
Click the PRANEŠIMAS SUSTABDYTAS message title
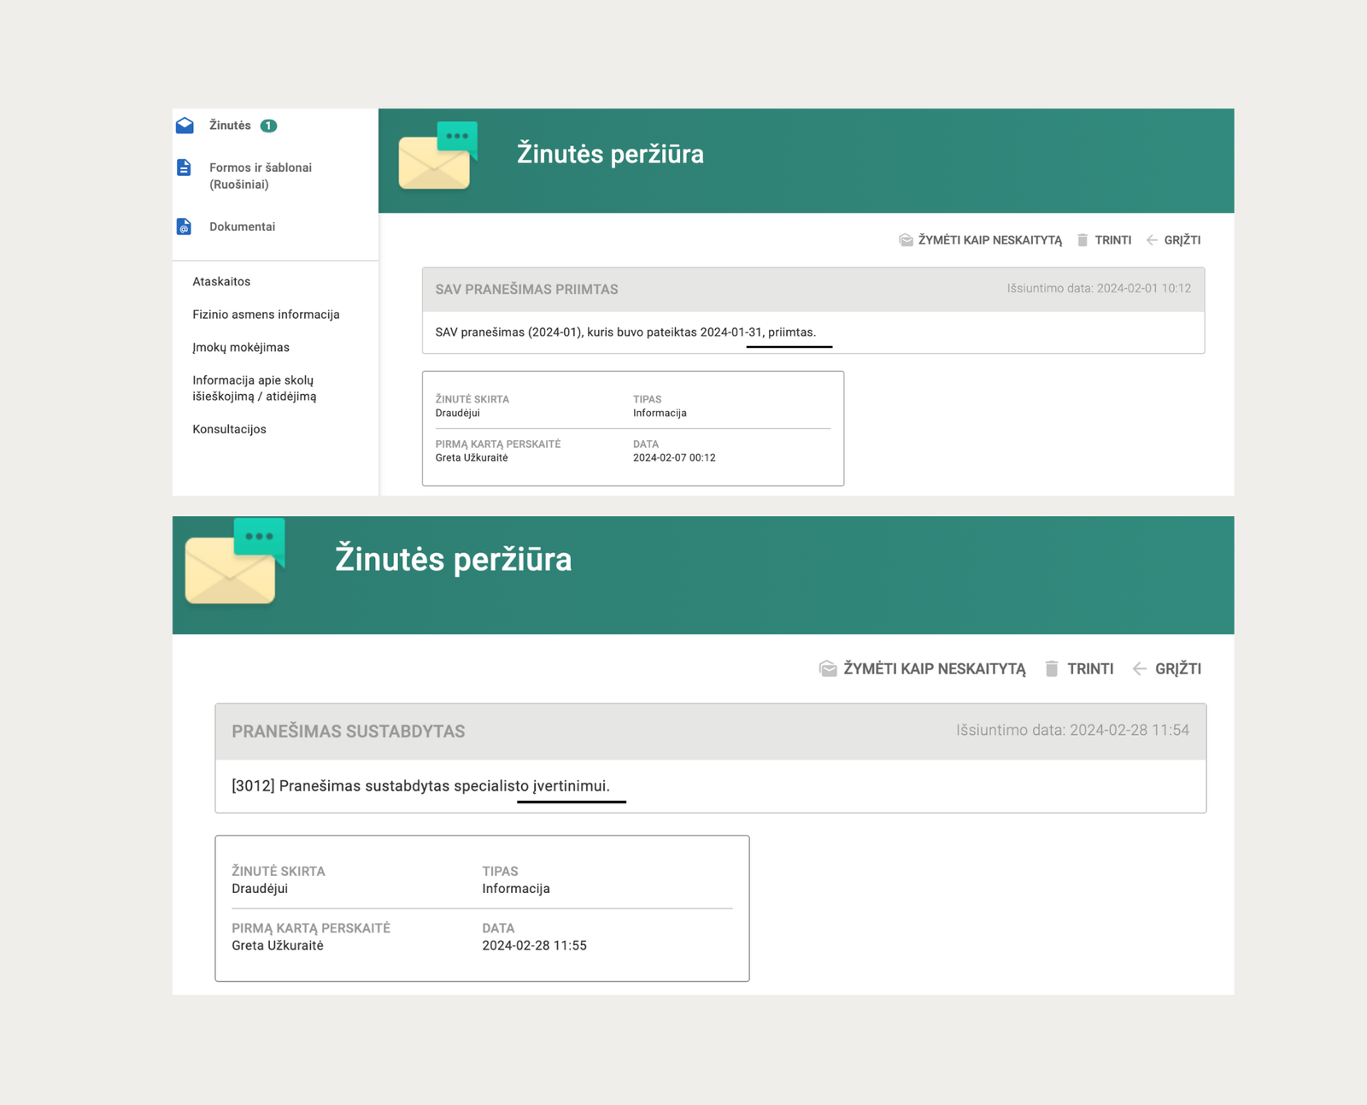(348, 732)
